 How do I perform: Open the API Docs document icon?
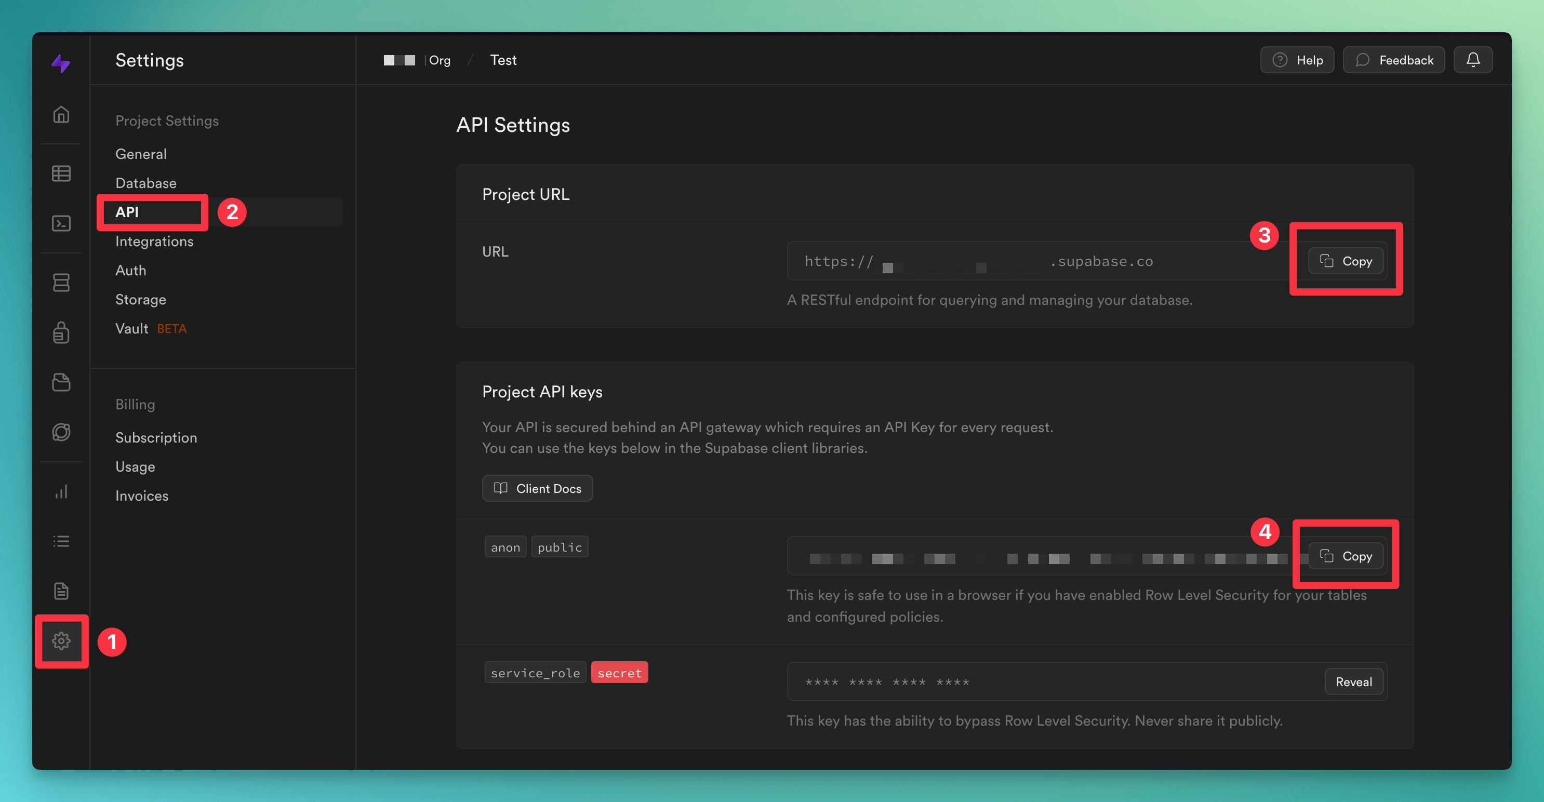point(61,591)
